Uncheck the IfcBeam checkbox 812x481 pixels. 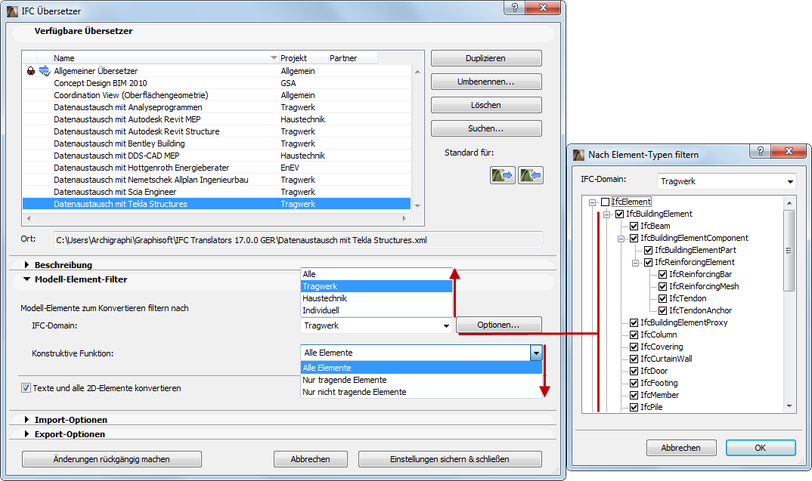click(x=634, y=226)
